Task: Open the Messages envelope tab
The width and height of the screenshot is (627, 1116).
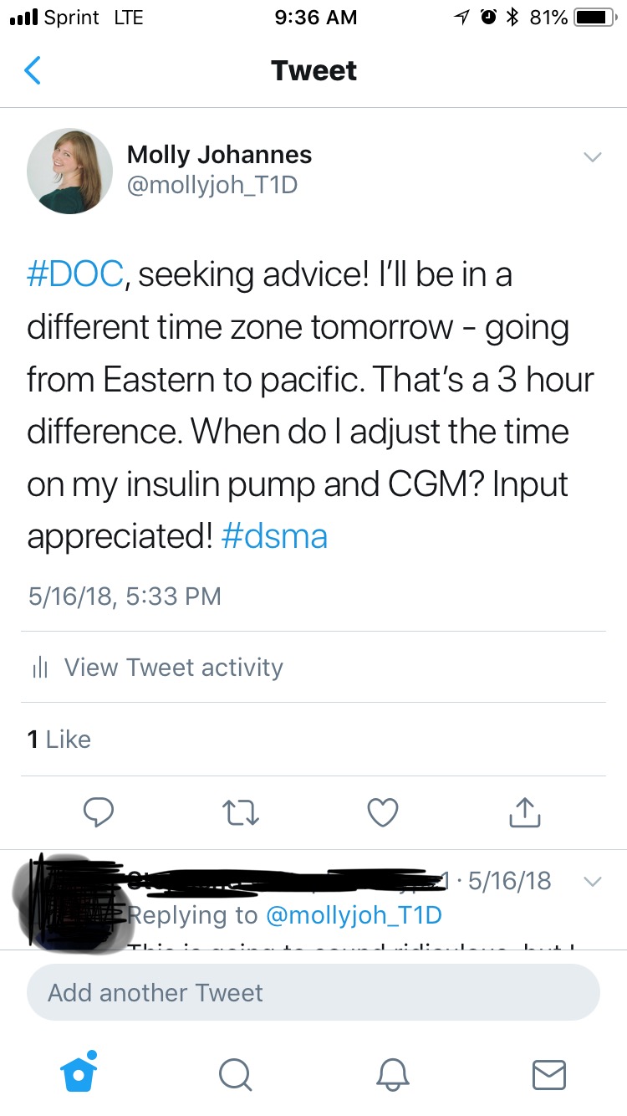Action: coord(549,1074)
